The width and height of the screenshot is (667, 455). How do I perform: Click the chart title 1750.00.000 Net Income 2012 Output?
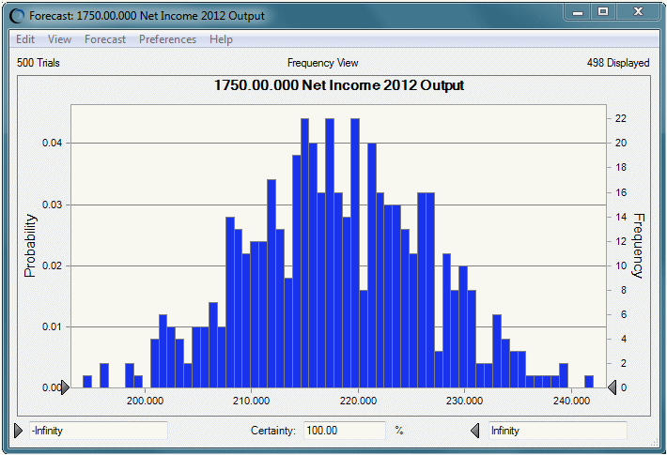pyautogui.click(x=338, y=85)
